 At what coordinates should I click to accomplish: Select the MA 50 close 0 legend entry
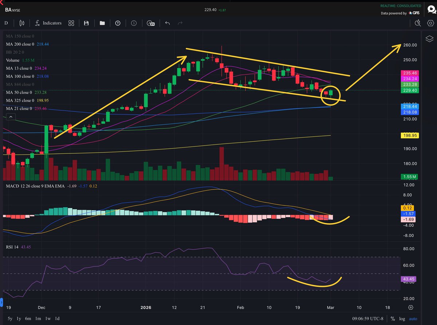(x=26, y=92)
